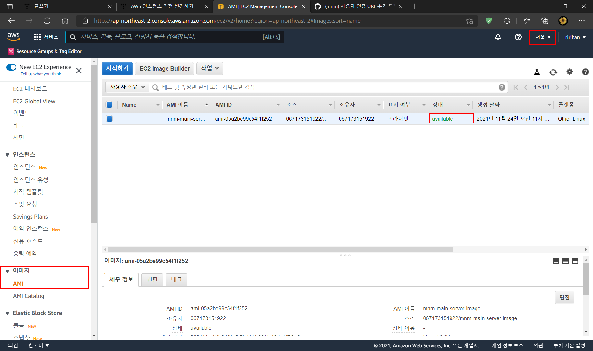Viewport: 593px width, 351px height.
Task: Open the 인스턴스 유형 sidebar item
Action: pos(31,180)
